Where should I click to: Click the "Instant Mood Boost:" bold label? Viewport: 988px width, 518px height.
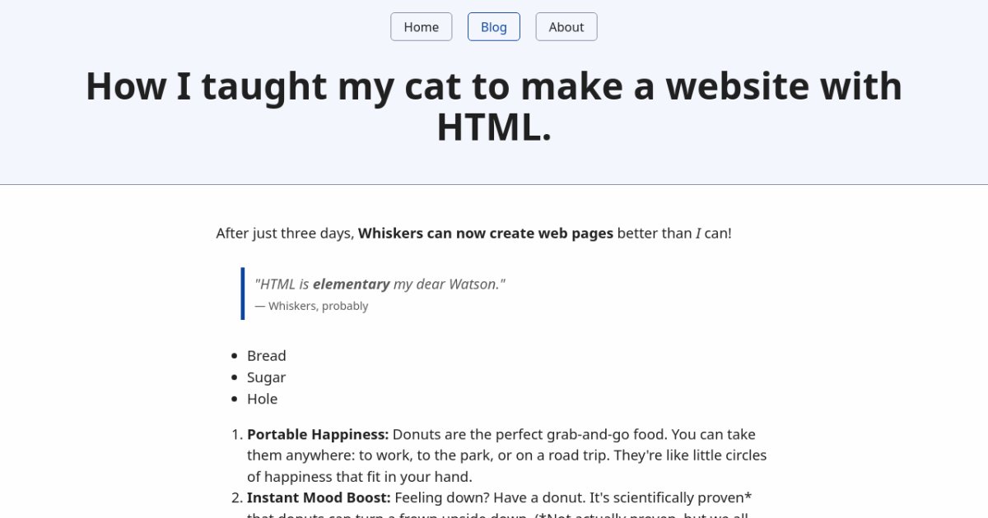[319, 498]
